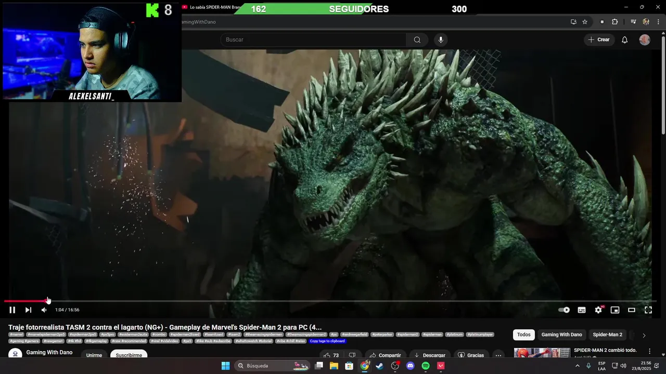This screenshot has width=666, height=374.
Task: Open the YouTube account avatar menu
Action: click(x=645, y=40)
